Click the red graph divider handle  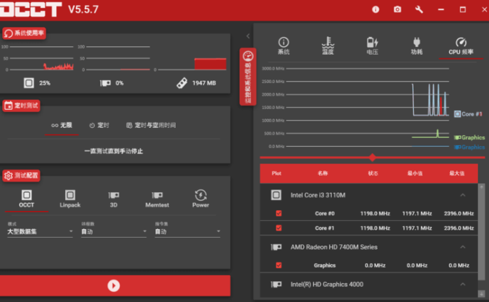click(373, 158)
